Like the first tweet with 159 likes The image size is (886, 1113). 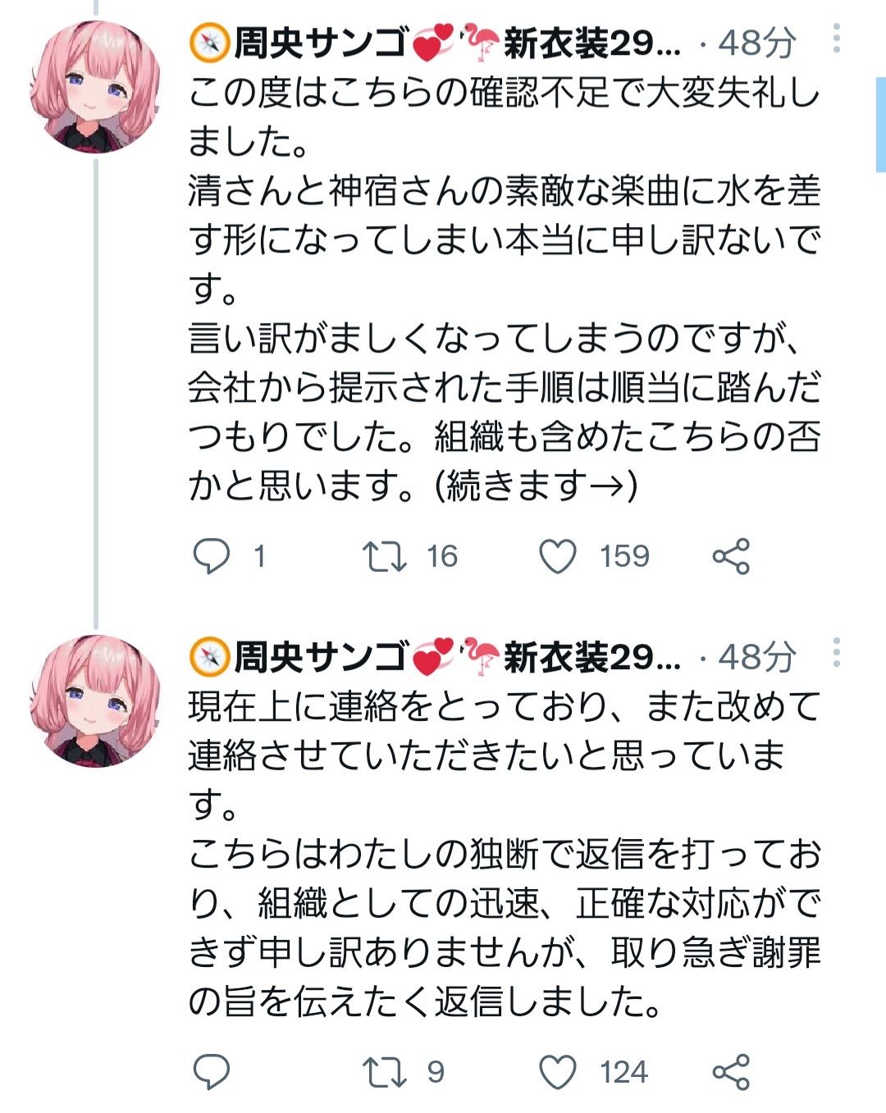(558, 557)
